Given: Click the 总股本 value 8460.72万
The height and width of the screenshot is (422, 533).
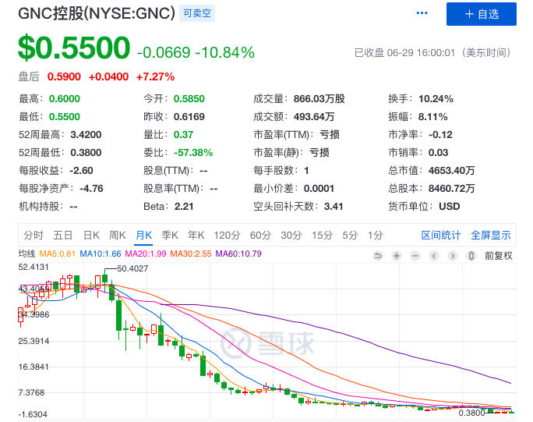Looking at the screenshot, I should pos(451,189).
